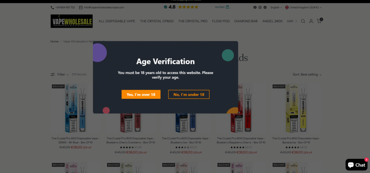Click the 5.0 (1) star rating
The height and width of the screenshot is (173, 370).
[241, 147]
